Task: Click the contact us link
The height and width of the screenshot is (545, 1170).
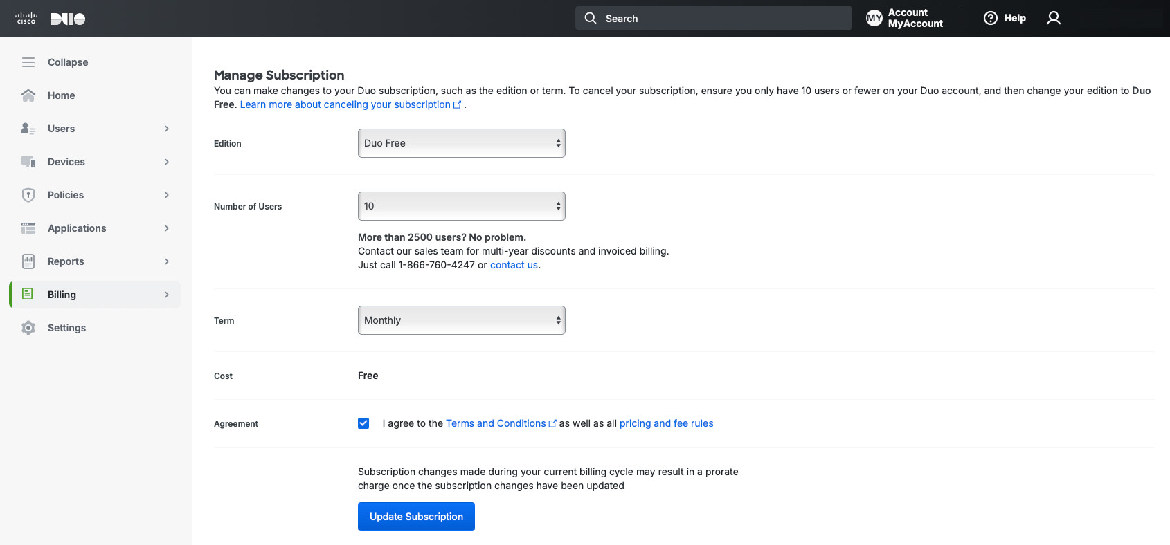Action: click(514, 265)
